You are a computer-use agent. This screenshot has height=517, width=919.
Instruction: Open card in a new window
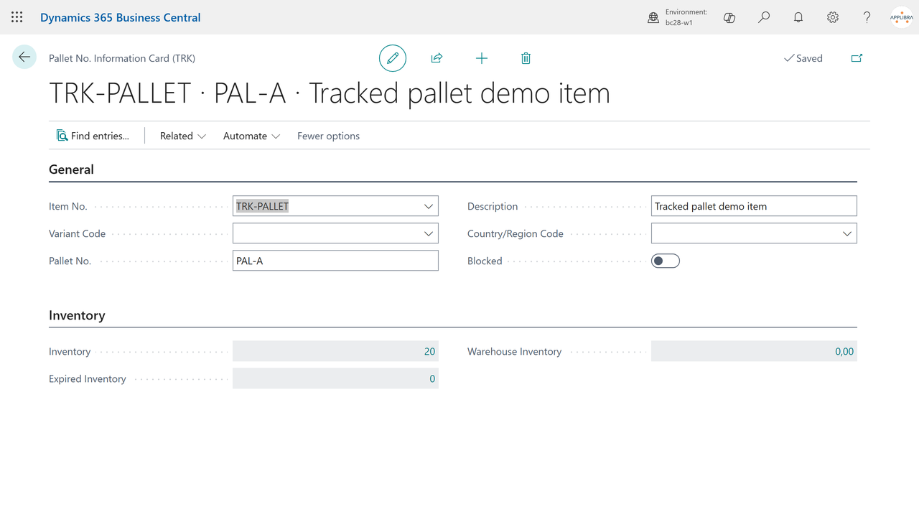pyautogui.click(x=857, y=58)
